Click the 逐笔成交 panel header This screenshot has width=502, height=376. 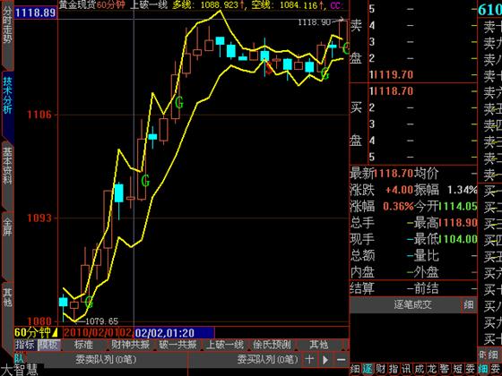(x=413, y=304)
